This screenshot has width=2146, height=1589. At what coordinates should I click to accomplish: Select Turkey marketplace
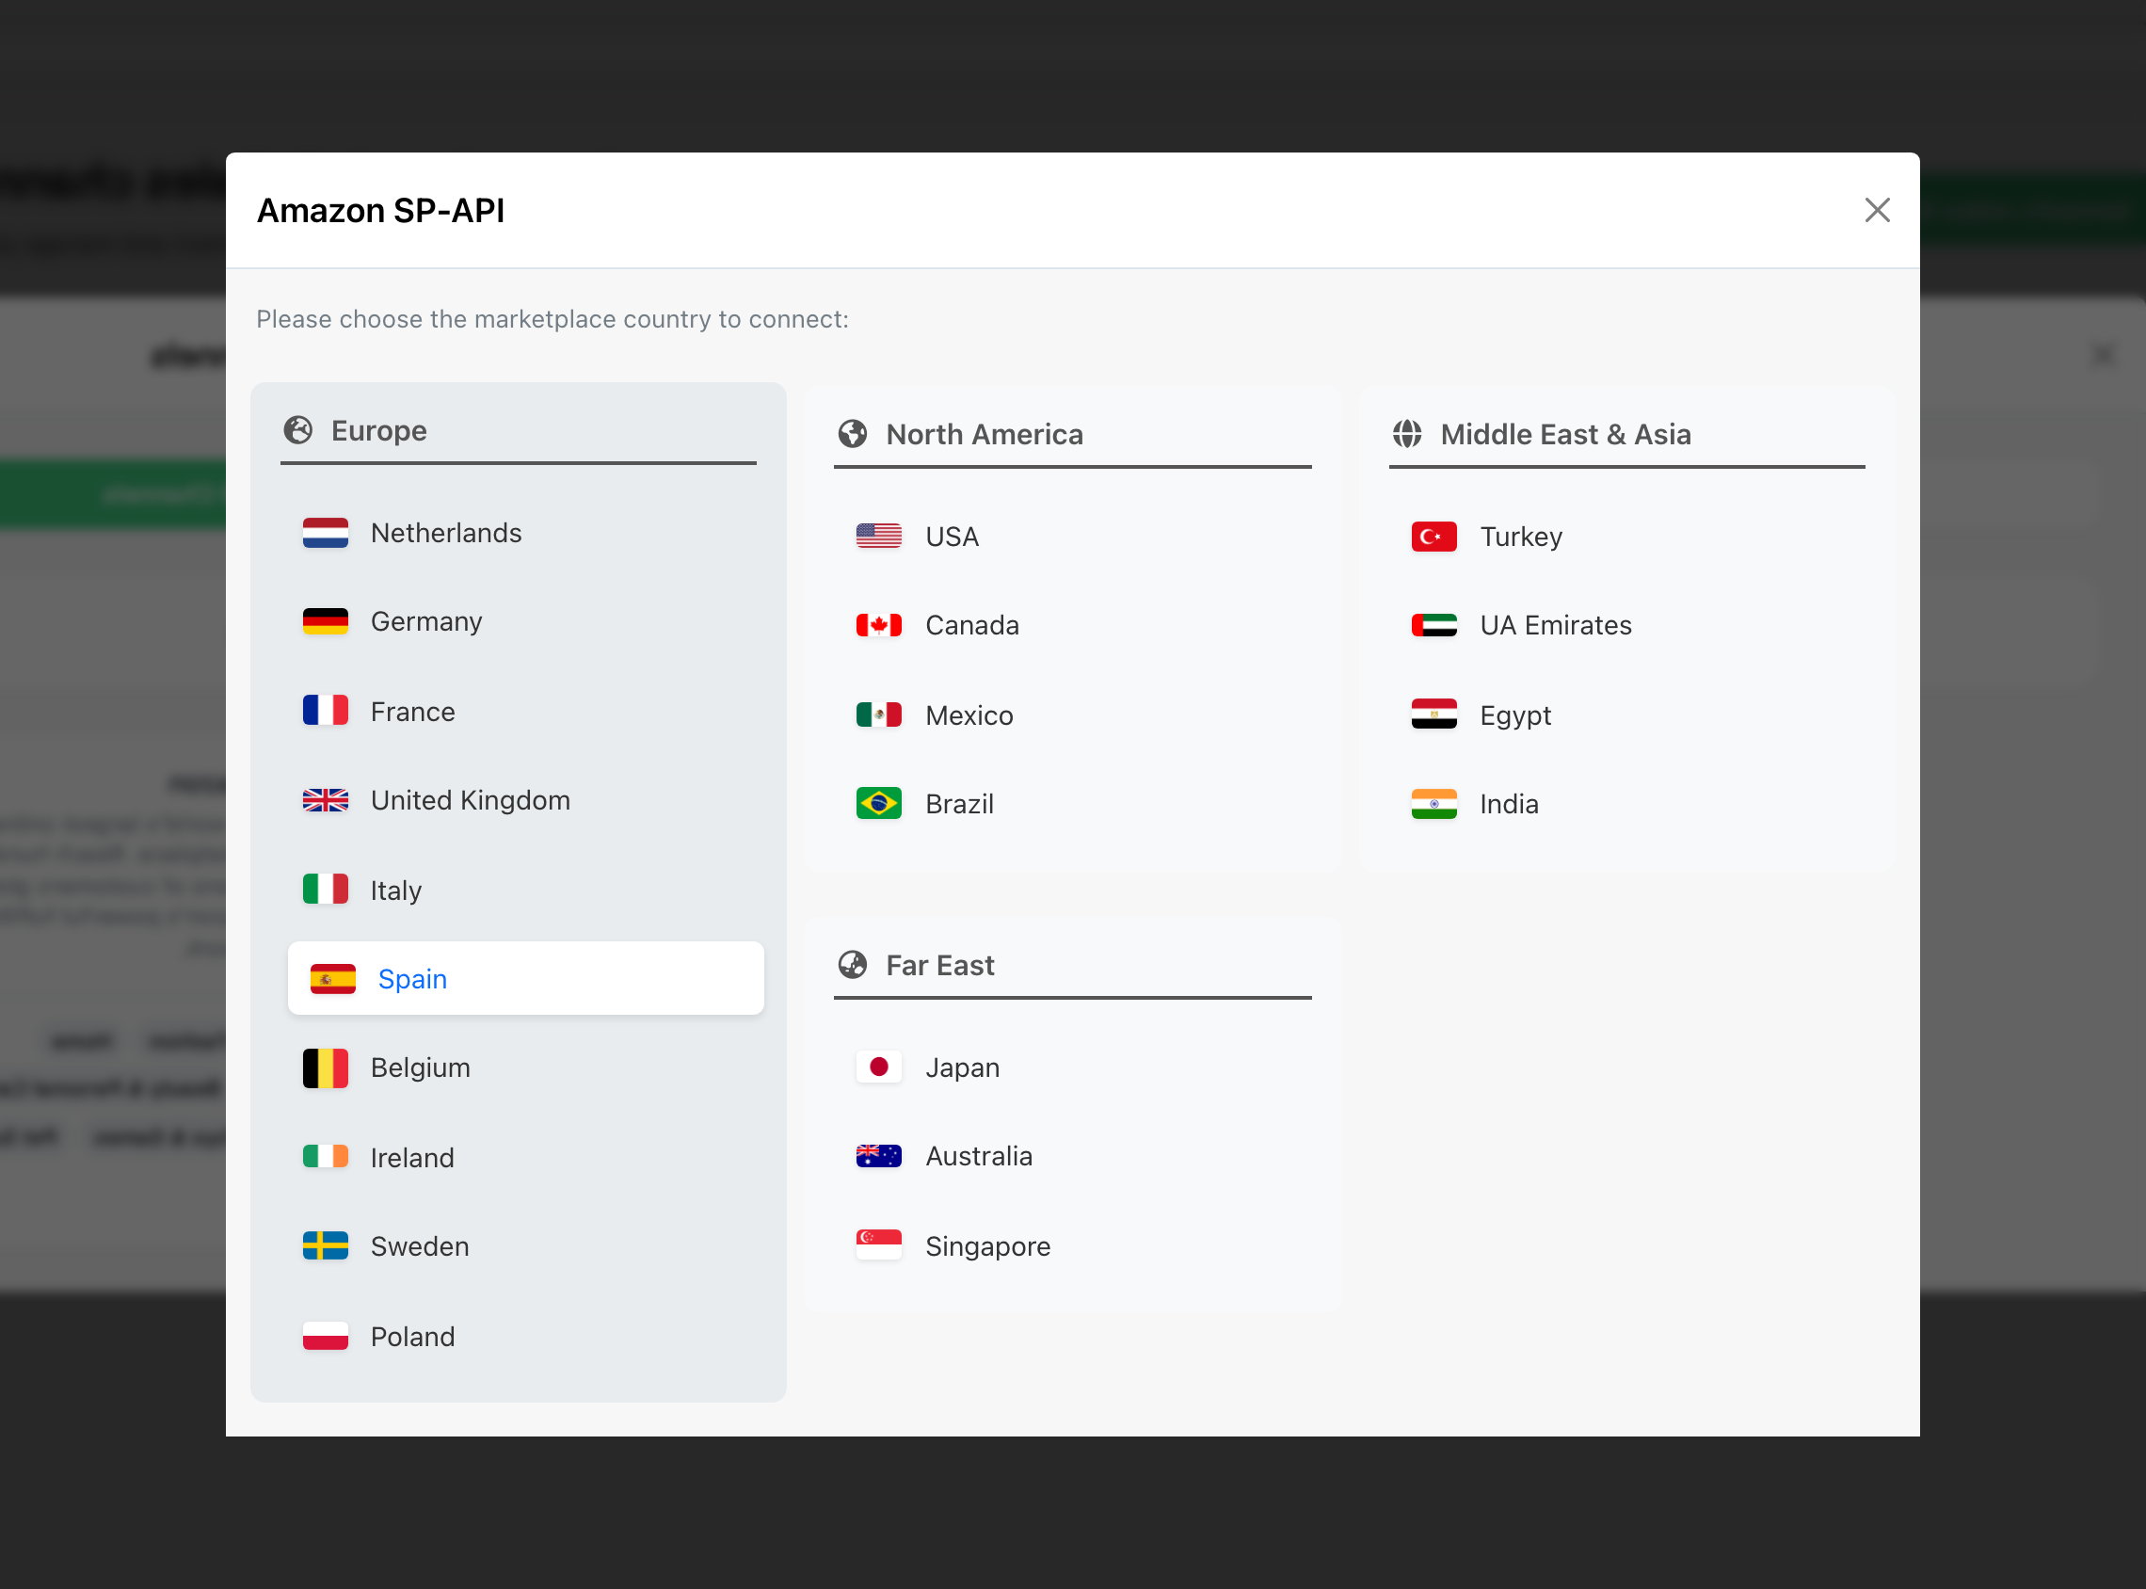(1626, 537)
